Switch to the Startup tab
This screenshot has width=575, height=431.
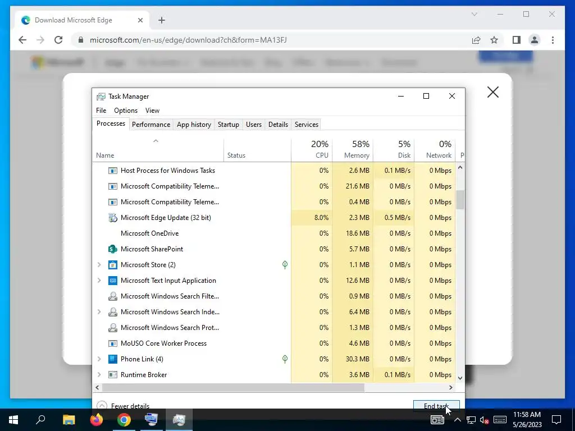pos(229,125)
